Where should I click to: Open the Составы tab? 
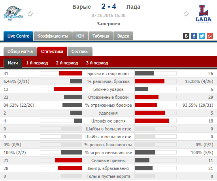pos(80,51)
